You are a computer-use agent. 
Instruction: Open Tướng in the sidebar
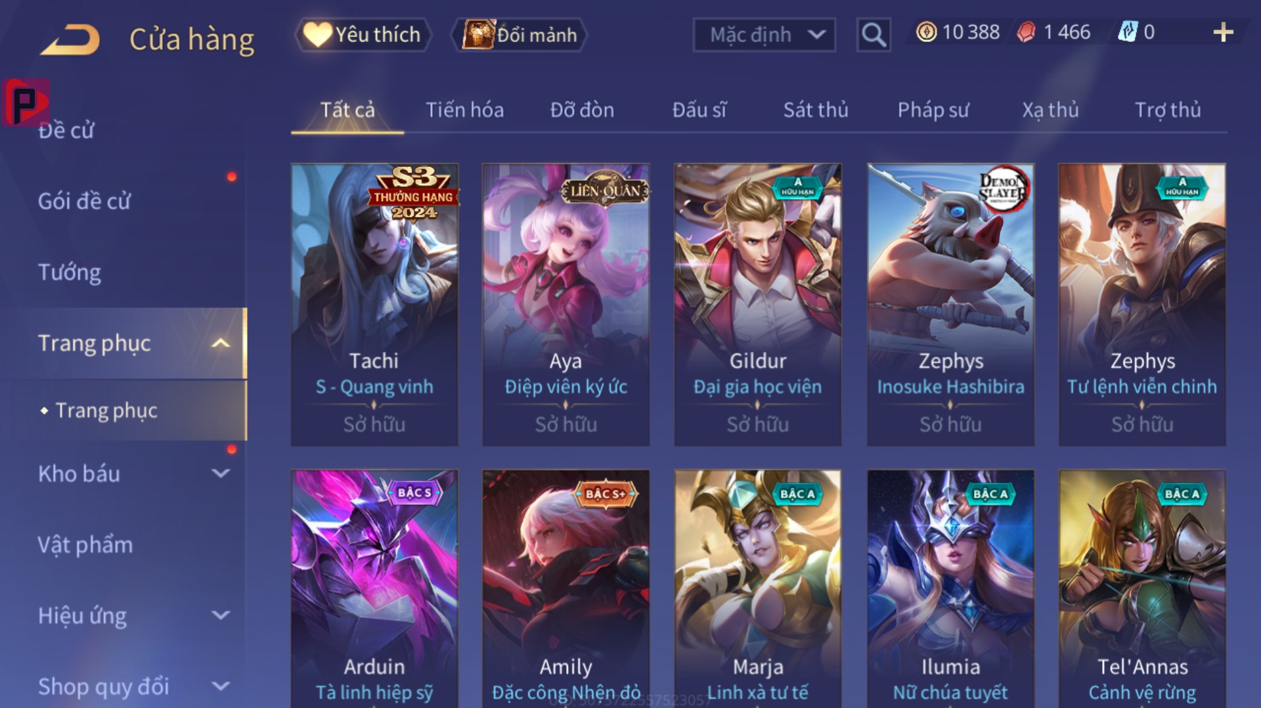coord(70,272)
